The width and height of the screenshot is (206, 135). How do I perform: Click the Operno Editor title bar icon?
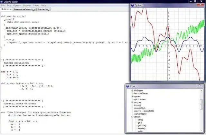[2, 2]
